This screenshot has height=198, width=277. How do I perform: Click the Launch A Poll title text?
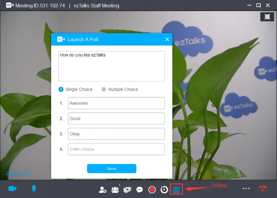coord(83,40)
